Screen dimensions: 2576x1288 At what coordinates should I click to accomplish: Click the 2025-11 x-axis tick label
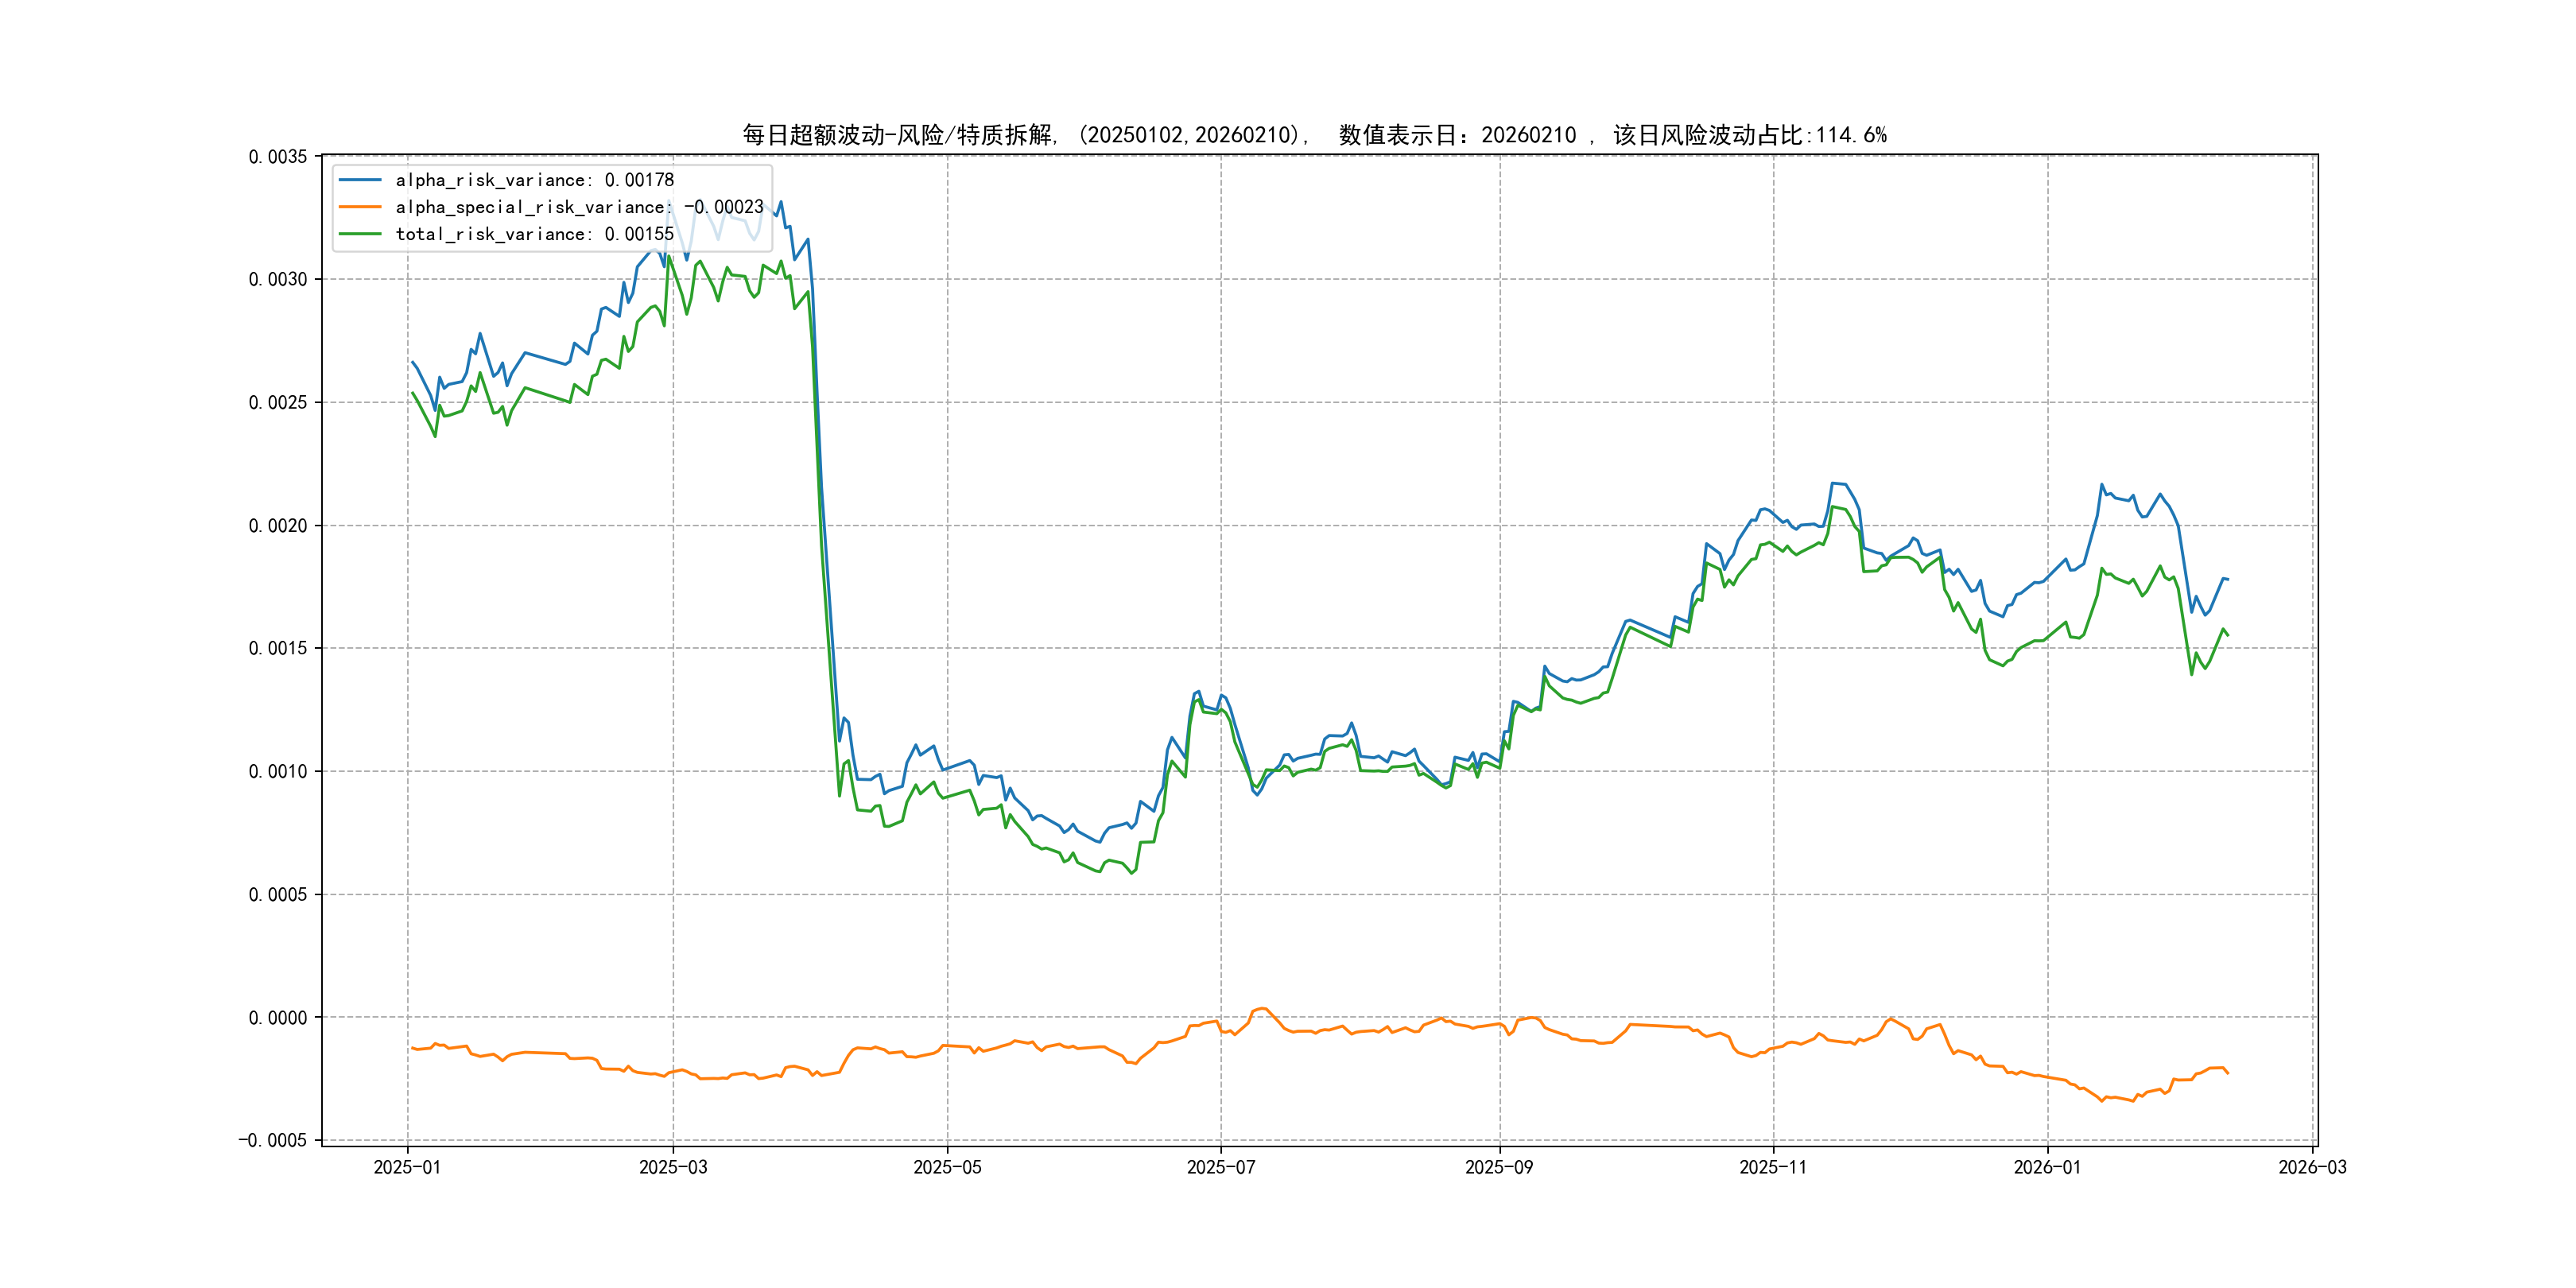1772,1167
